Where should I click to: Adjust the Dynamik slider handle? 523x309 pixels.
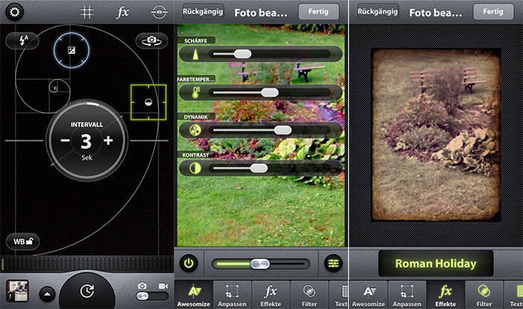283,131
